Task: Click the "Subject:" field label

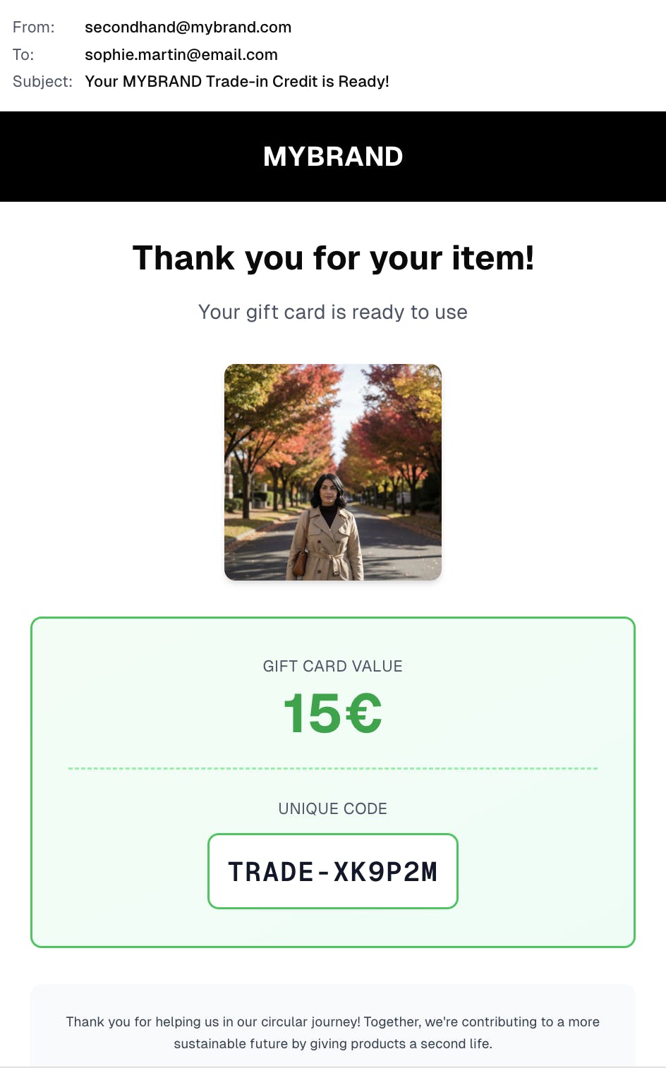Action: [x=42, y=82]
